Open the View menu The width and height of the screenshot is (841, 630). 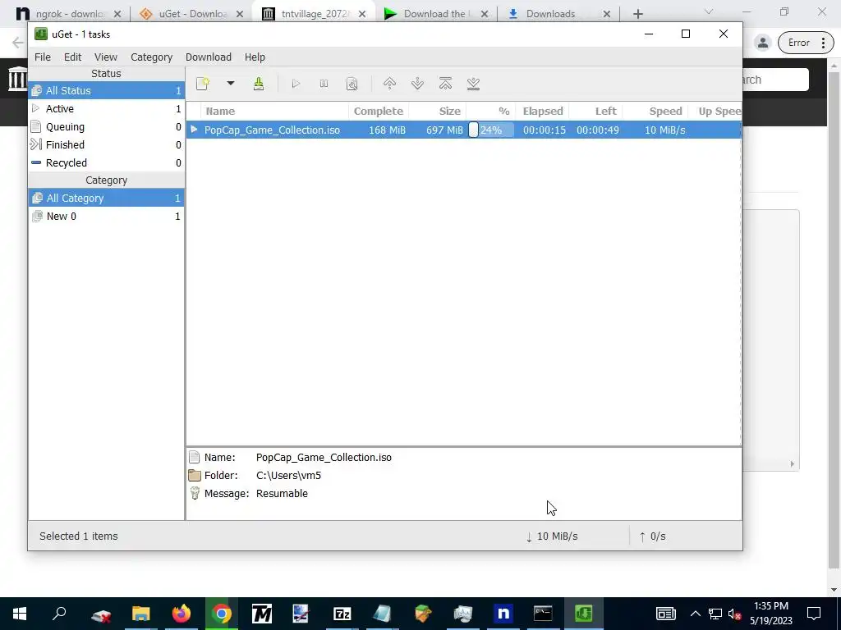(106, 57)
